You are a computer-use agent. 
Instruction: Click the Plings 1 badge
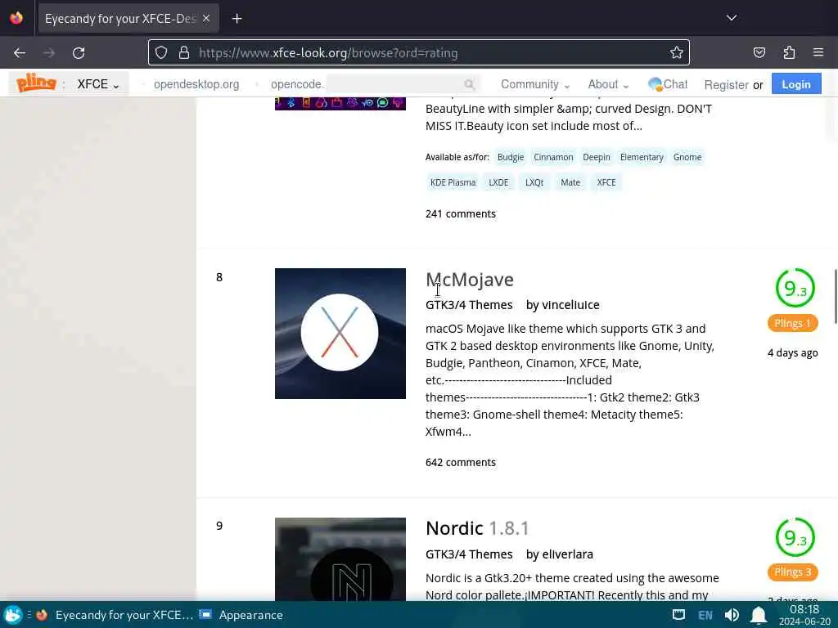[x=792, y=323]
